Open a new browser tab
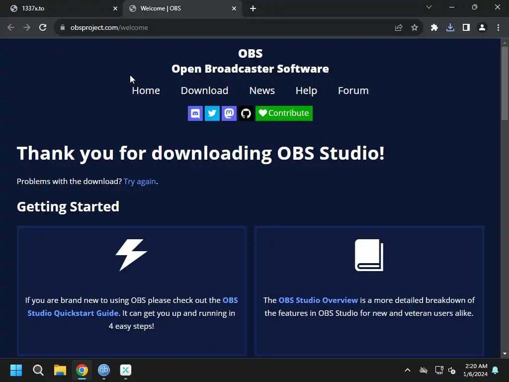 (x=253, y=8)
